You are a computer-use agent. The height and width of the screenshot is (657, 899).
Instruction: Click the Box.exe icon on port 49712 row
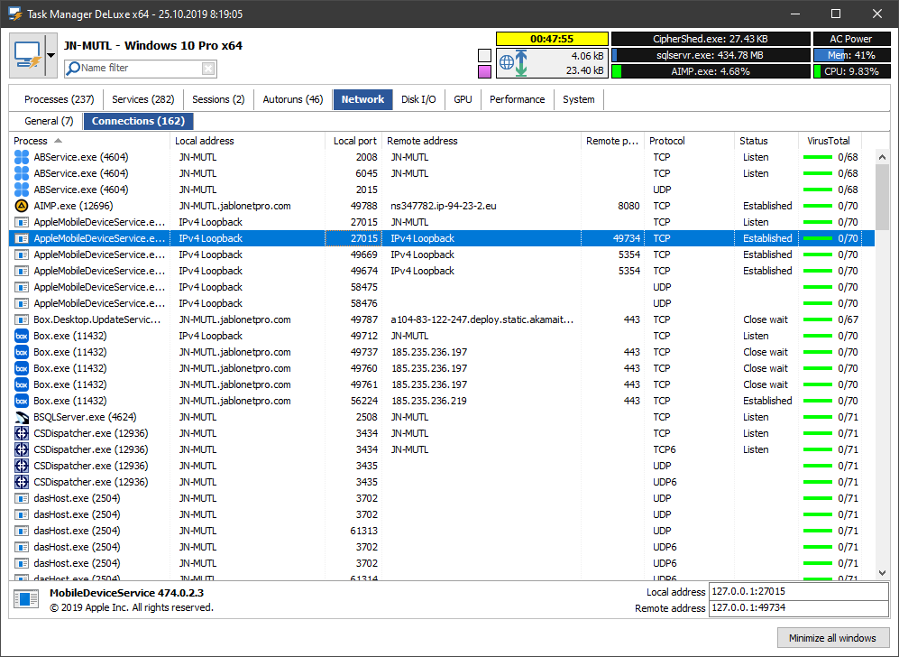pos(22,336)
